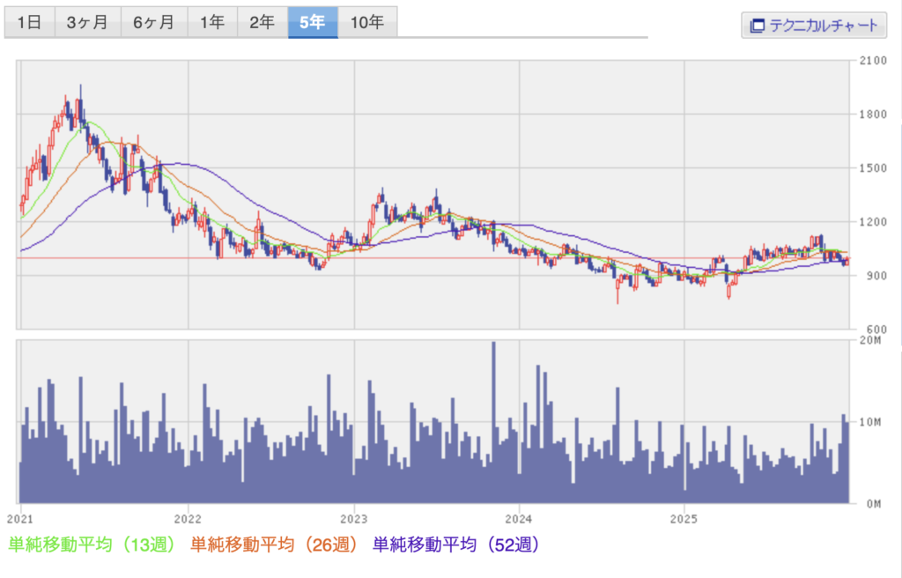Click the active 5年 tab
902x578 pixels.
[x=312, y=22]
